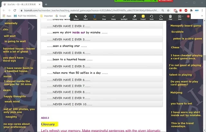Click the bizetalk.com address bar

91,10
